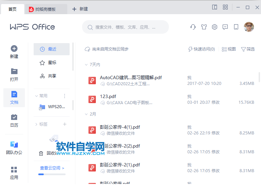Switch to the 找稻壳模板 tab
Screen dimensions: 261x189
pos(46,9)
